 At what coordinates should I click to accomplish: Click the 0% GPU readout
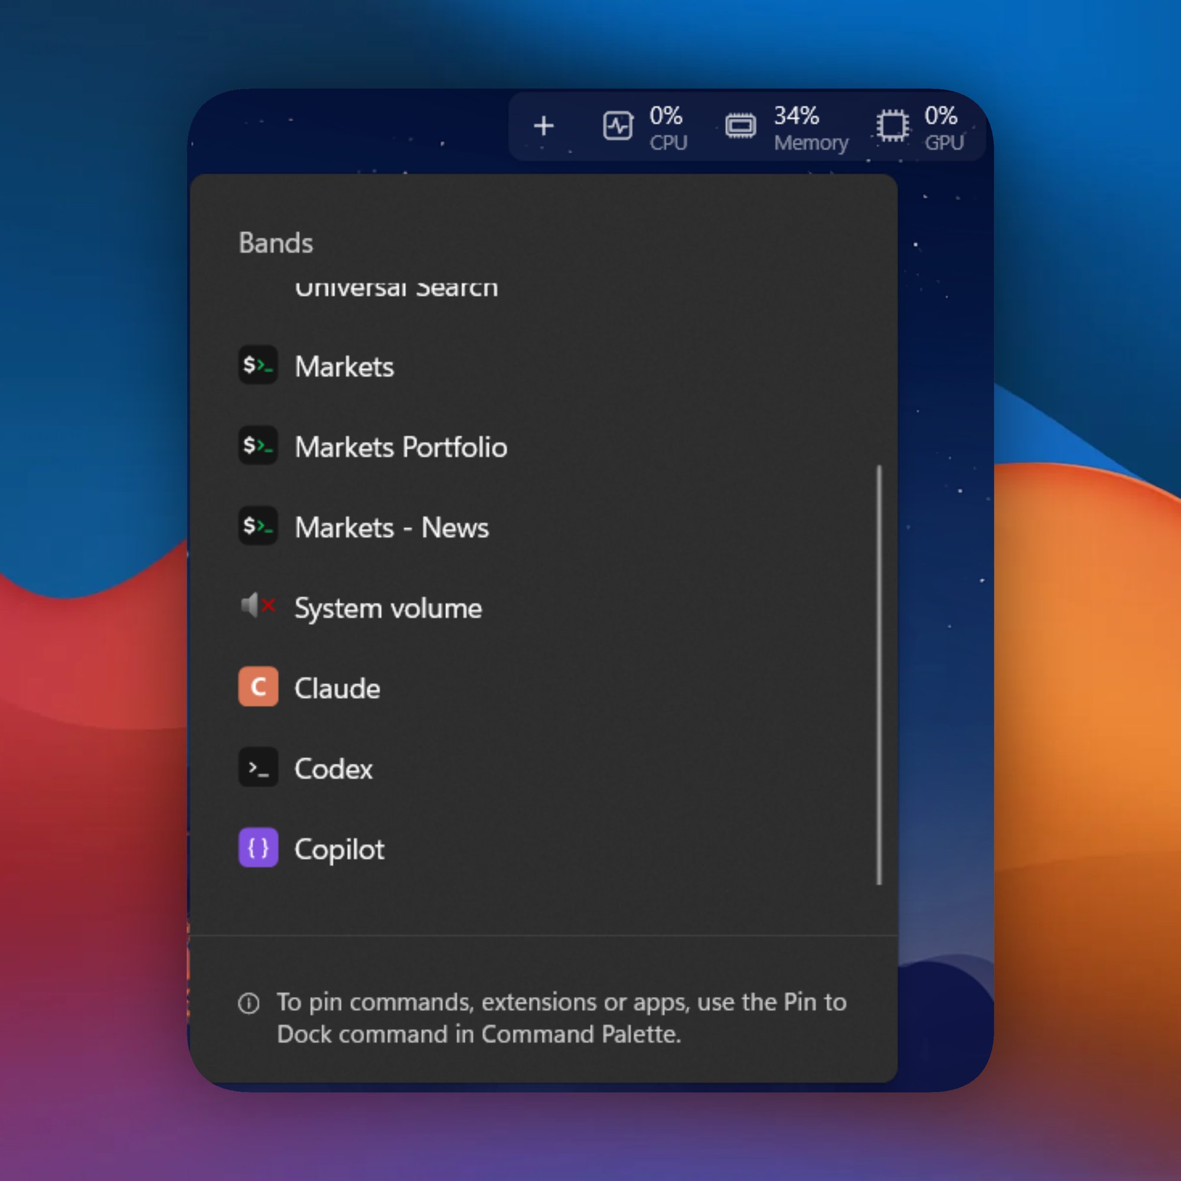click(944, 128)
